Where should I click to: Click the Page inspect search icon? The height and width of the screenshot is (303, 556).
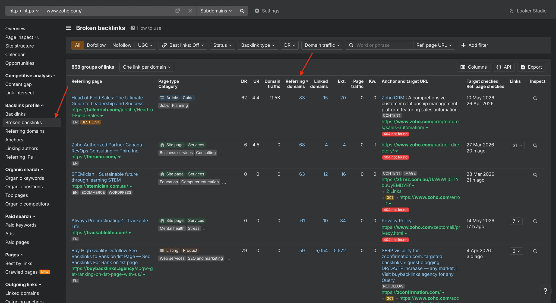click(x=37, y=37)
